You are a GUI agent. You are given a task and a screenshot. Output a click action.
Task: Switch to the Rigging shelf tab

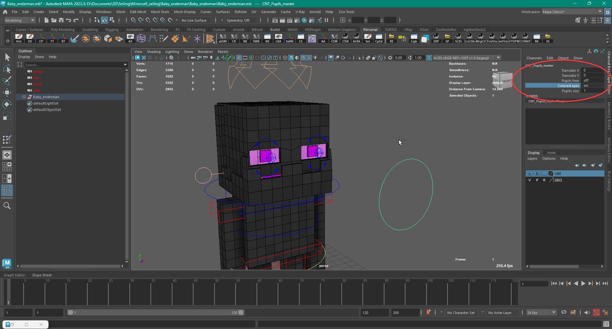coord(112,30)
